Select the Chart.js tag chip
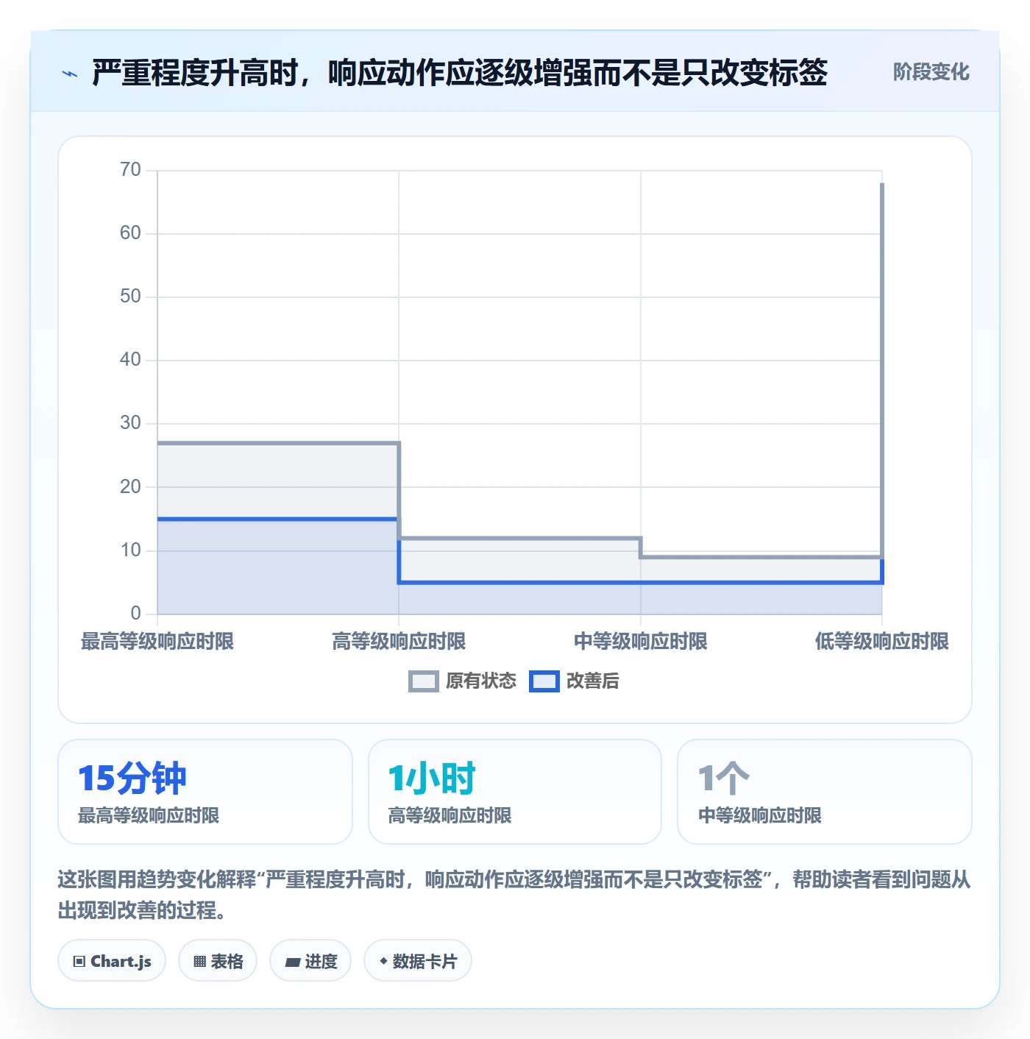Viewport: 1030px width, 1039px height. [x=112, y=961]
